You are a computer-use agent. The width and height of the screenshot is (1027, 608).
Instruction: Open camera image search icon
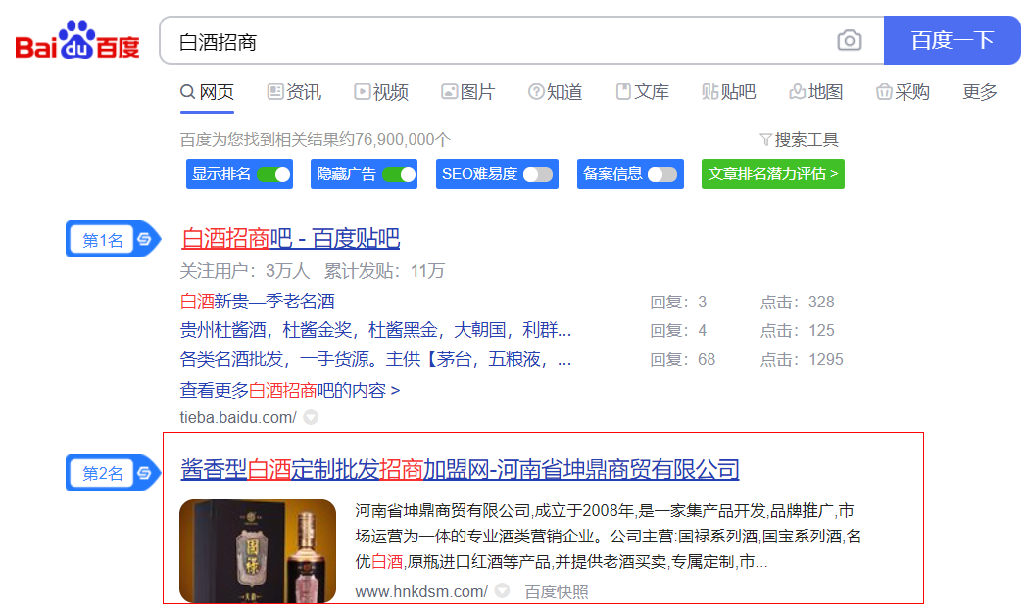pyautogui.click(x=849, y=40)
